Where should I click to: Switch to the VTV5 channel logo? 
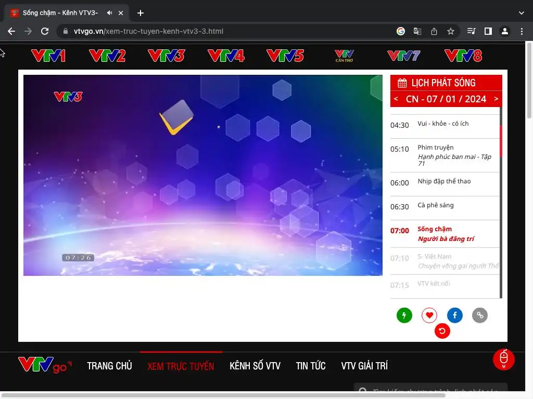click(285, 56)
